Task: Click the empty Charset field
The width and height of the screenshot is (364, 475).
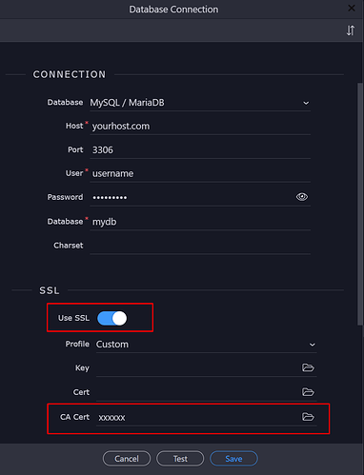Action: pos(200,246)
